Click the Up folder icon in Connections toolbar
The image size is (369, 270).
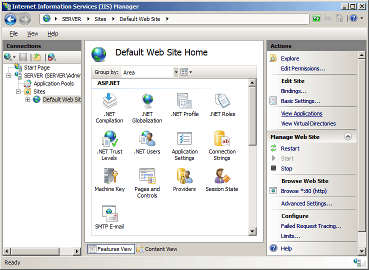(x=37, y=57)
